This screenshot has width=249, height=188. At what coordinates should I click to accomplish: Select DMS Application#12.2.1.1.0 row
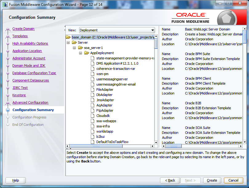pos(117,63)
